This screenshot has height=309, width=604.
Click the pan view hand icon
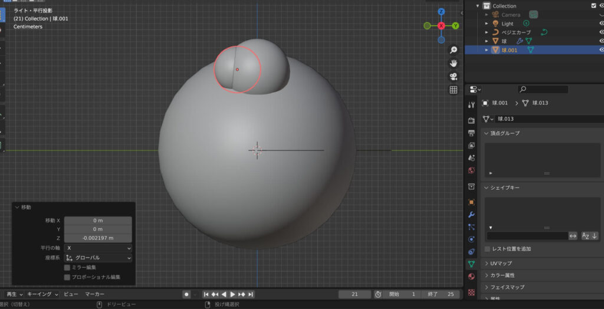tap(454, 63)
